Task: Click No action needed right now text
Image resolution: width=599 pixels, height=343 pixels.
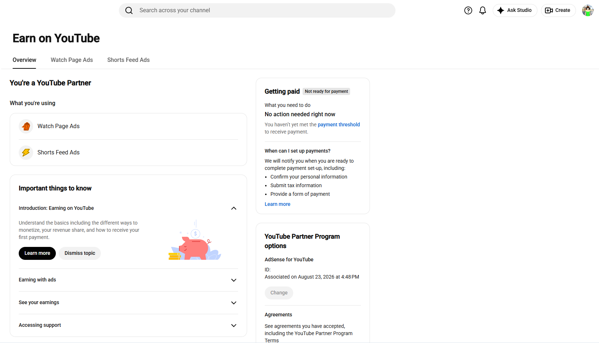Action: [x=300, y=114]
